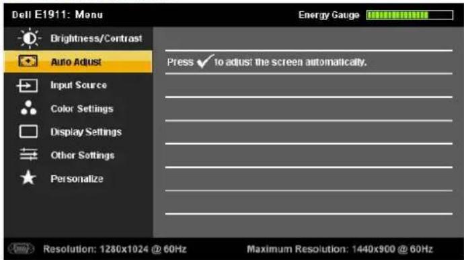
Task: Click the logo icon beside Resolution
Action: point(22,249)
